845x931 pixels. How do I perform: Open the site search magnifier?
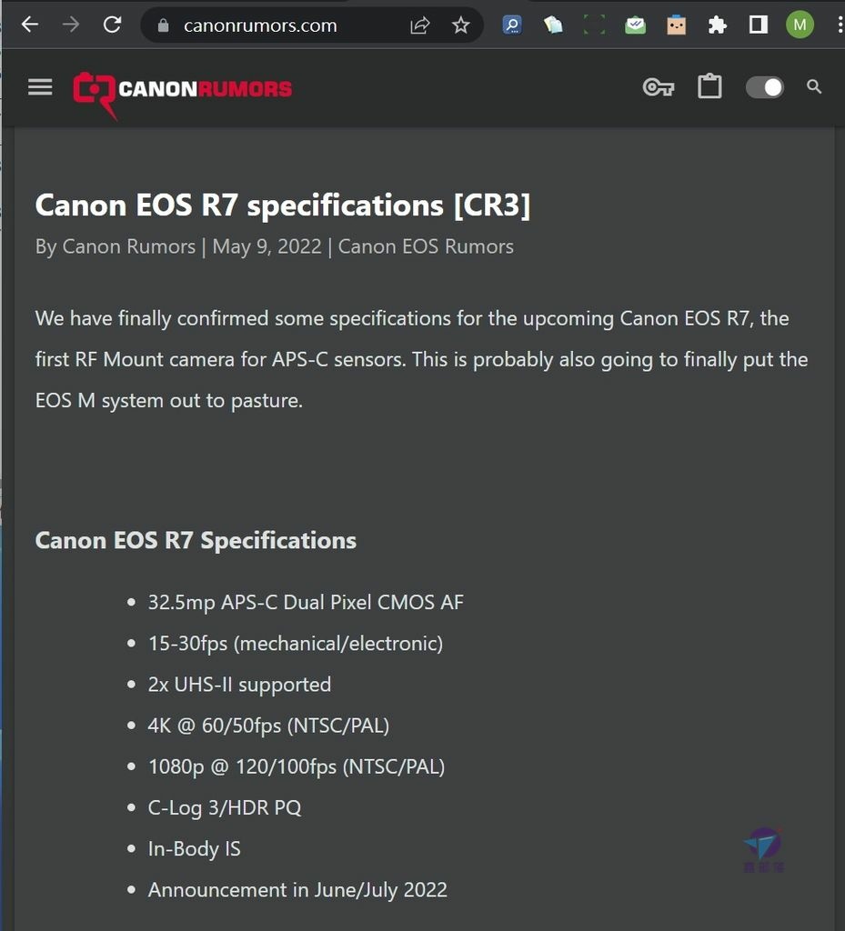814,87
